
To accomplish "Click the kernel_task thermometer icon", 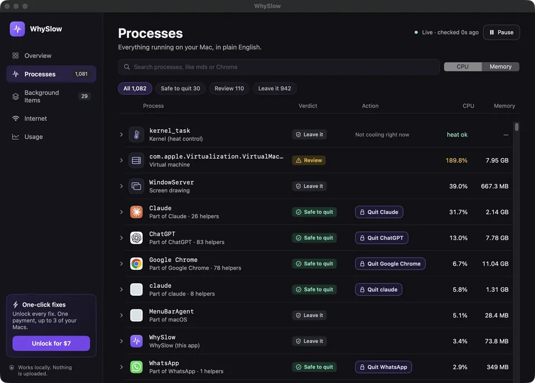I will pyautogui.click(x=137, y=135).
